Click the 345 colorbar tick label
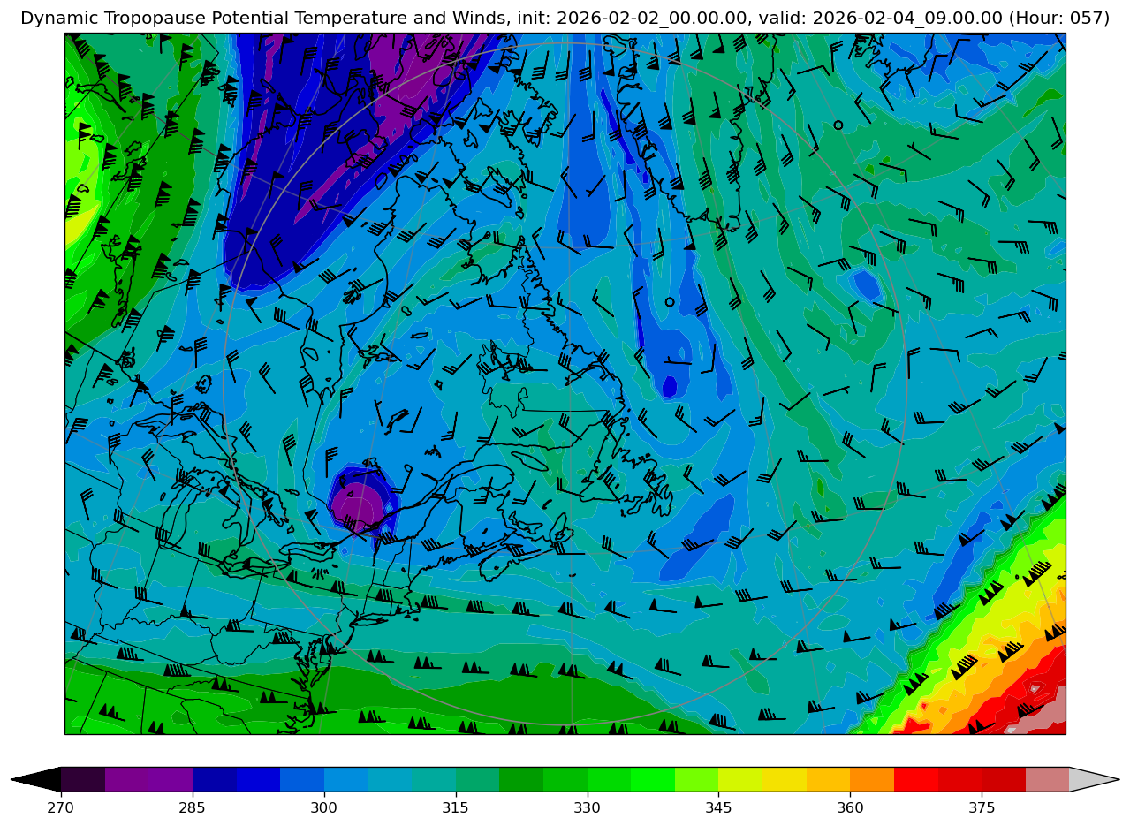 (718, 807)
